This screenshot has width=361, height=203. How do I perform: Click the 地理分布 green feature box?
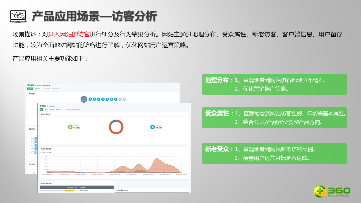[x=274, y=84]
